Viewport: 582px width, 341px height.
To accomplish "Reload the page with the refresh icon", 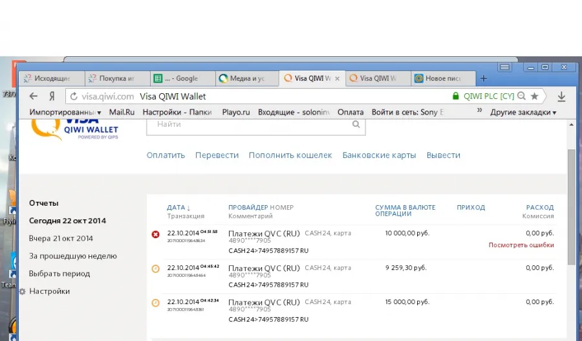I will click(x=74, y=96).
